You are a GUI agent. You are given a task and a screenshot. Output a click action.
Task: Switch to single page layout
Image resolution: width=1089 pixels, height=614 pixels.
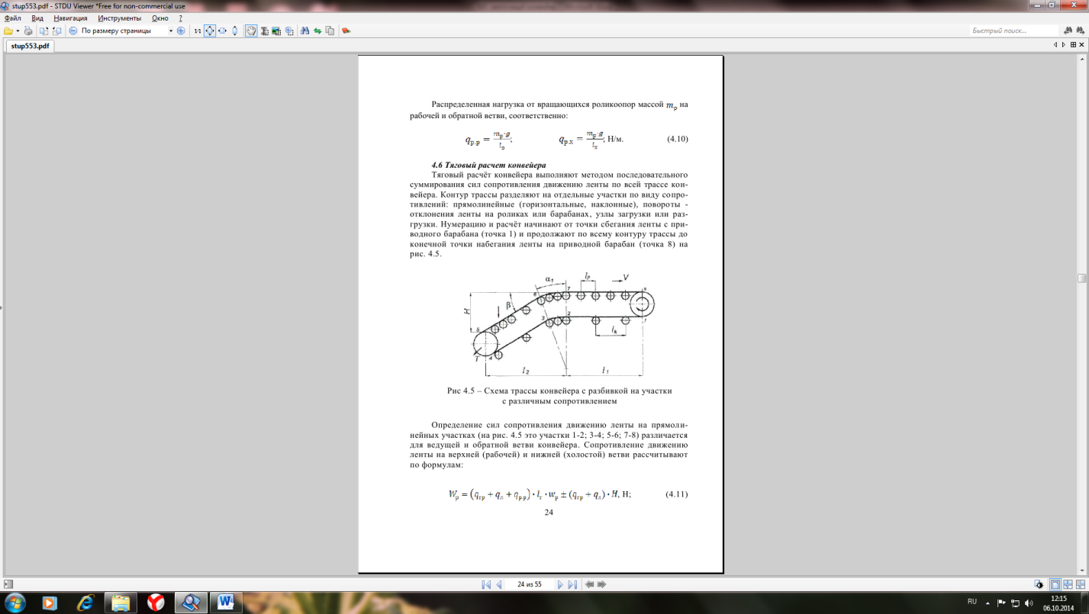[1055, 584]
